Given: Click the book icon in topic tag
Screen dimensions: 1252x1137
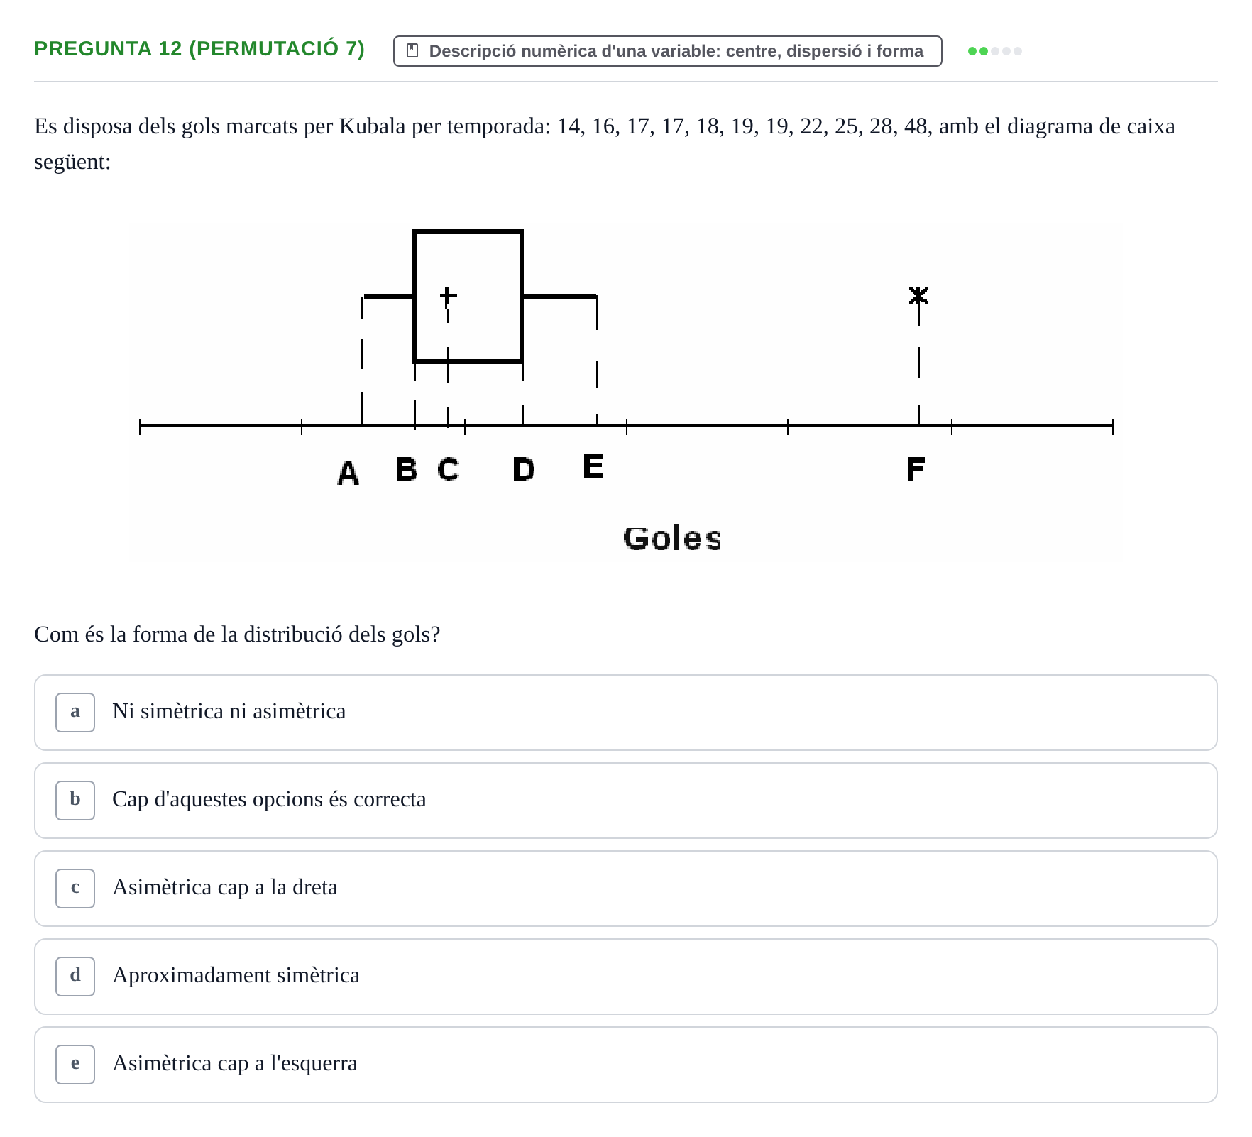Looking at the screenshot, I should (412, 50).
